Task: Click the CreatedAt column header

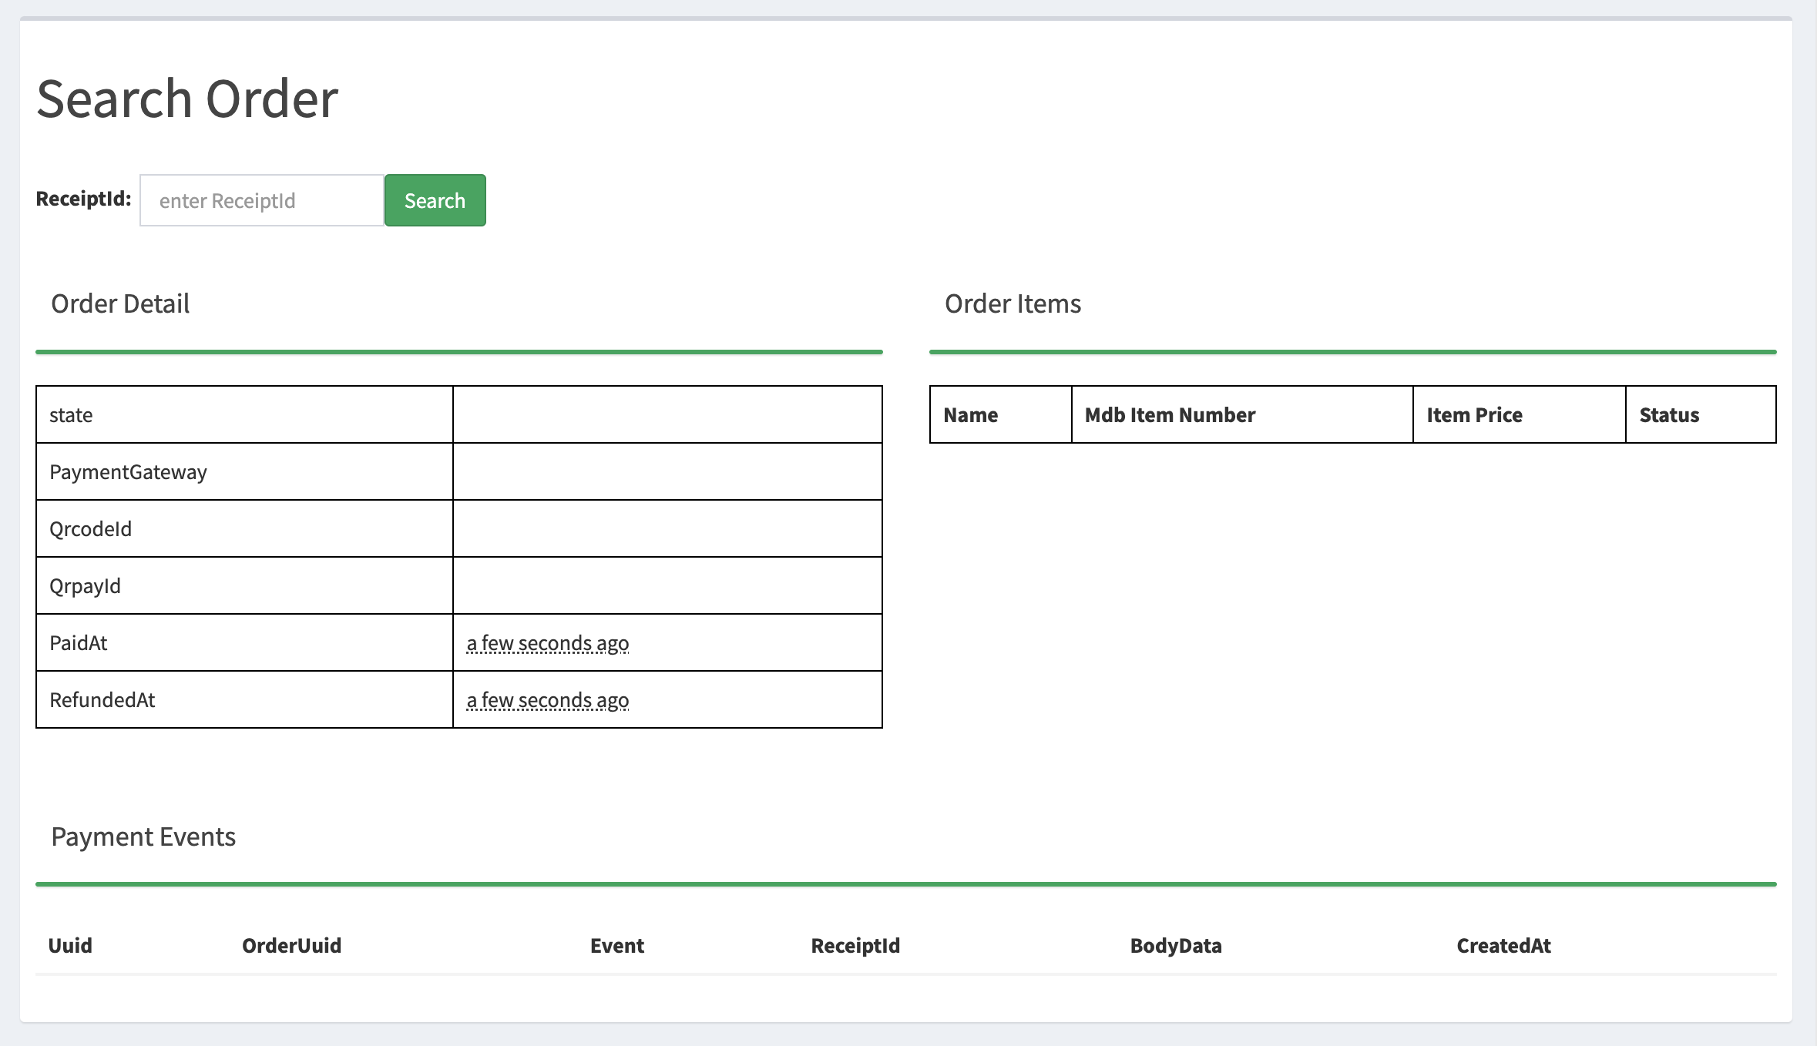Action: coord(1503,946)
